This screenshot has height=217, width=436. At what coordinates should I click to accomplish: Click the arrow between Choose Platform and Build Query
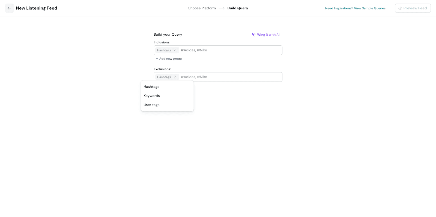click(222, 8)
